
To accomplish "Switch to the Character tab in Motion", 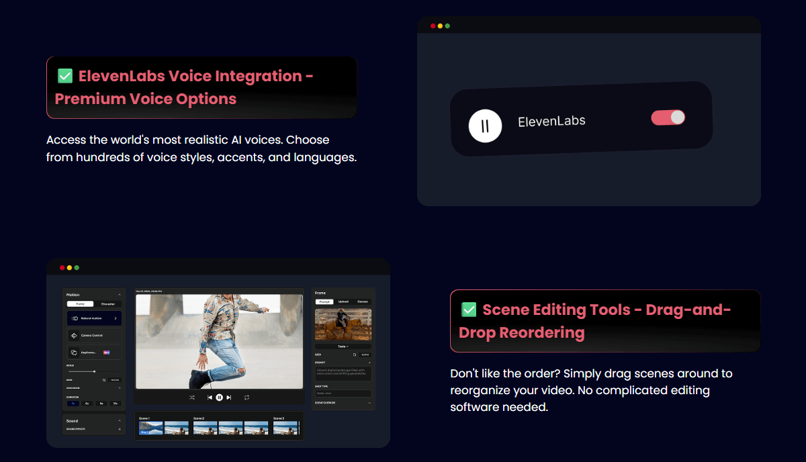I will coord(107,304).
